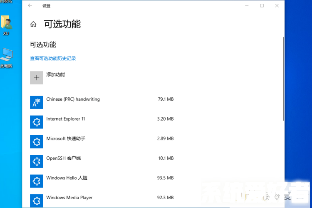Click the Windows Hello 人脸 feature icon
This screenshot has width=312, height=208.
(x=37, y=181)
